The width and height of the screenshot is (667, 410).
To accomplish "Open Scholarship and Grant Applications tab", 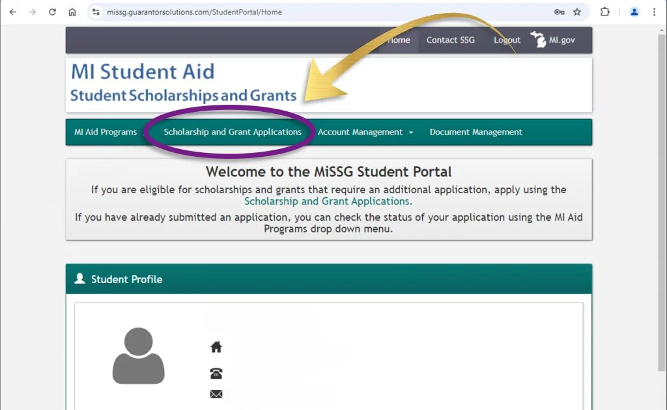I will [233, 132].
